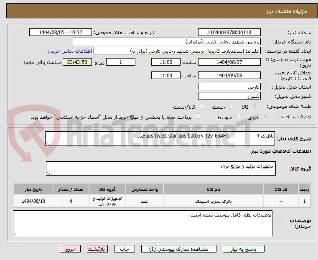This screenshot has width=318, height=260.
Task: Click the بازگشت back button
Action: click(97, 249)
